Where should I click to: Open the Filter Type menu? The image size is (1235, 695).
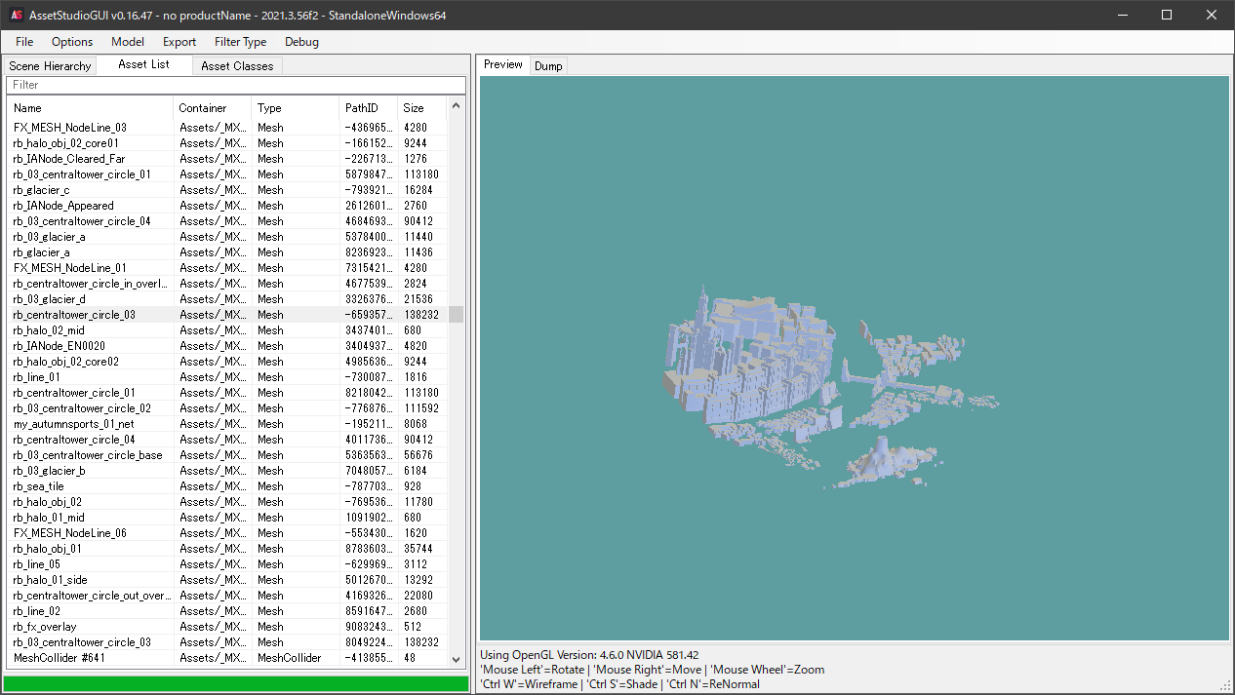point(240,42)
